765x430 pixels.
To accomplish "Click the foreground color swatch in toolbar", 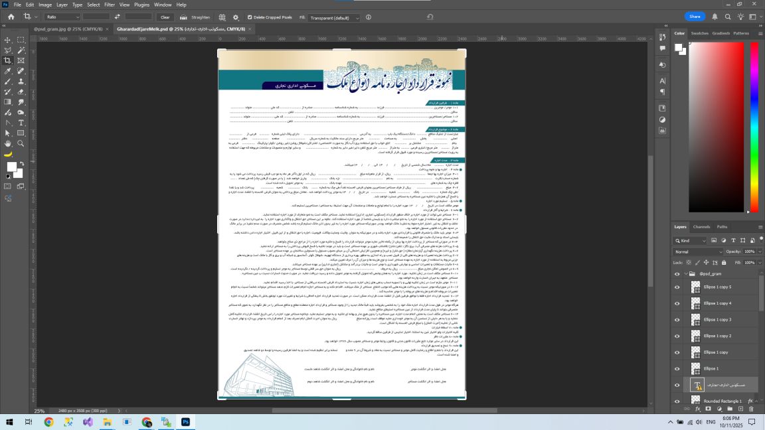I will click(11, 167).
